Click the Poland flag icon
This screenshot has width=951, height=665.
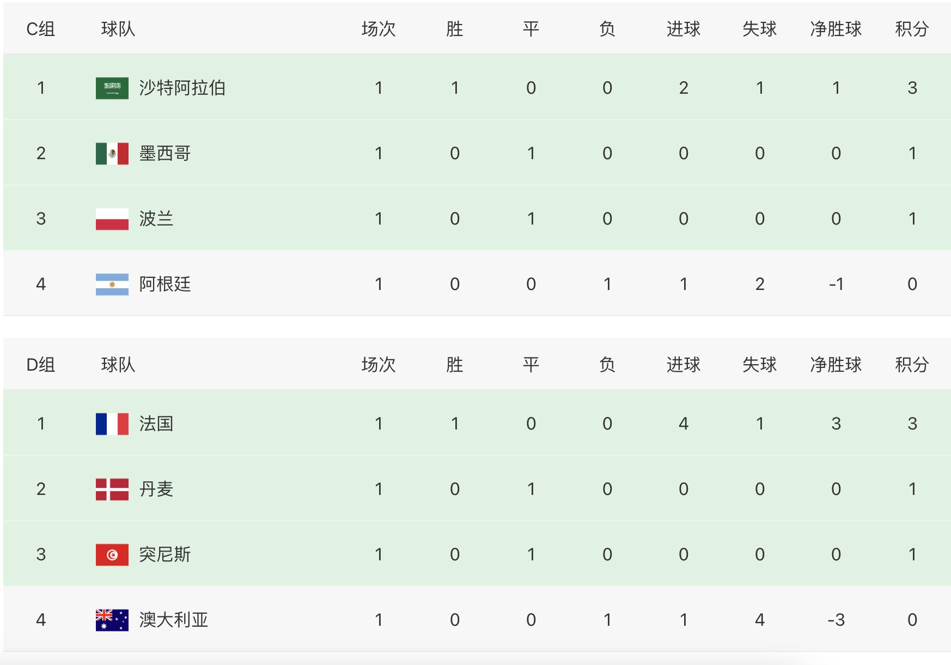(112, 219)
